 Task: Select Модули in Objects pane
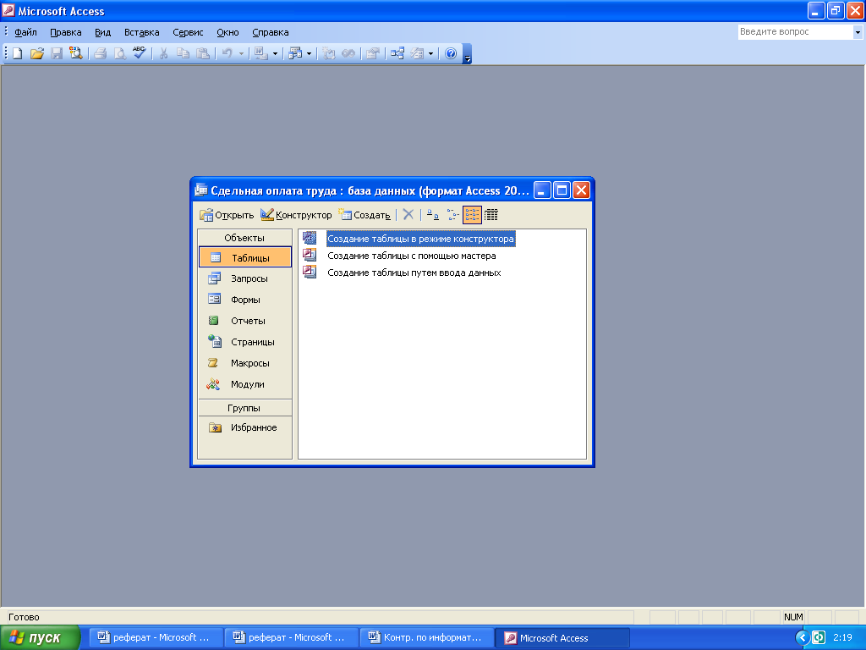pyautogui.click(x=244, y=384)
